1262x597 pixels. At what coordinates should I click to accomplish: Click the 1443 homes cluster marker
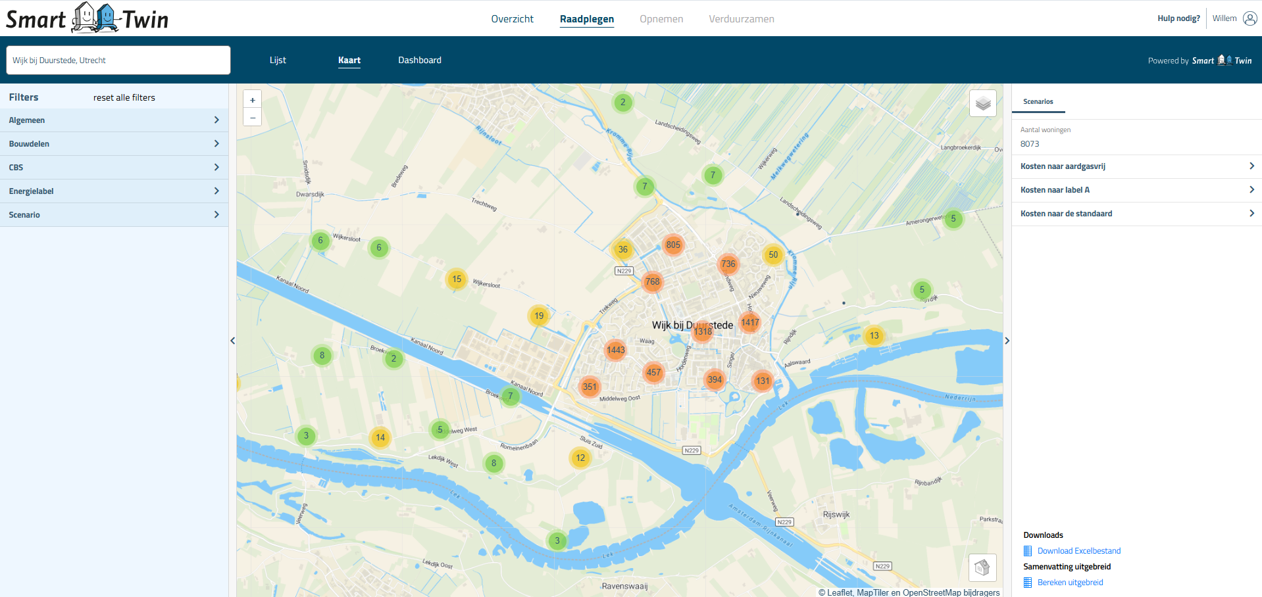point(616,350)
